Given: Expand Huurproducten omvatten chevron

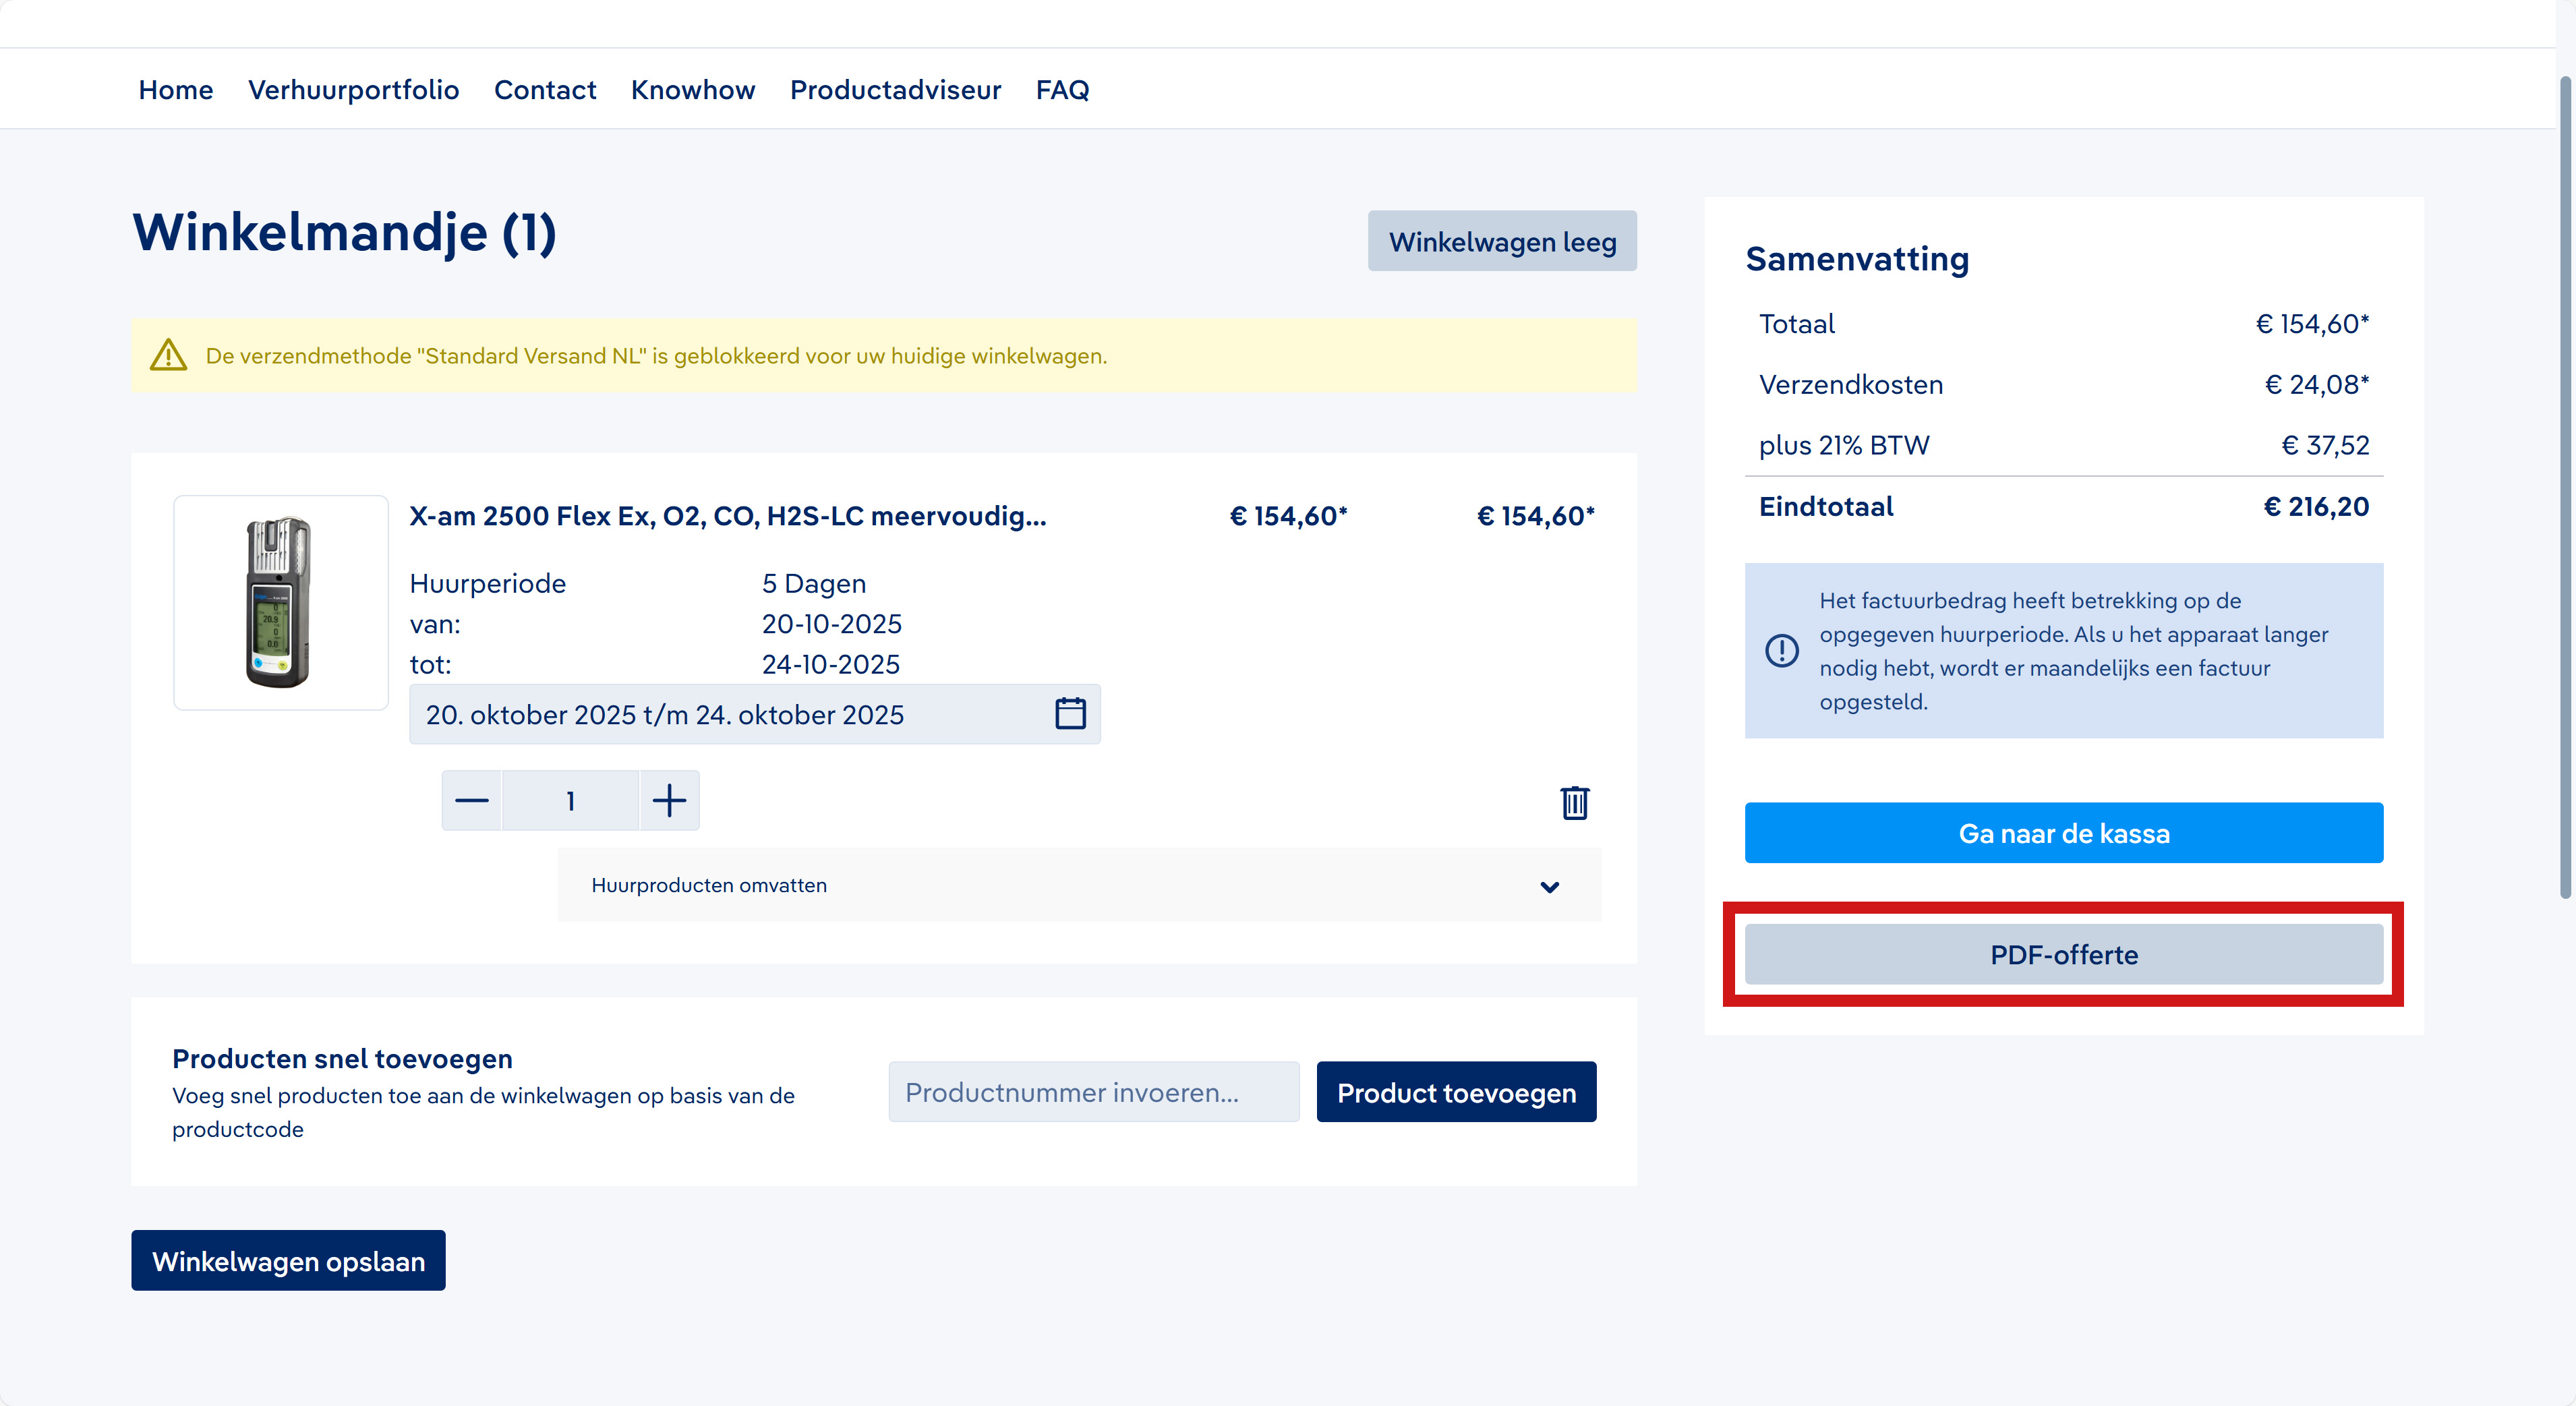Looking at the screenshot, I should coord(1549,886).
